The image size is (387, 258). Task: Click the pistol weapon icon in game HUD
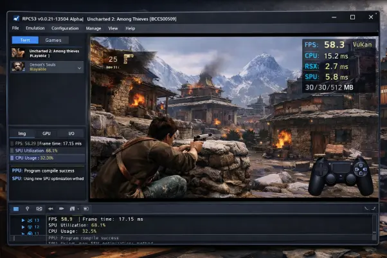click(x=129, y=59)
